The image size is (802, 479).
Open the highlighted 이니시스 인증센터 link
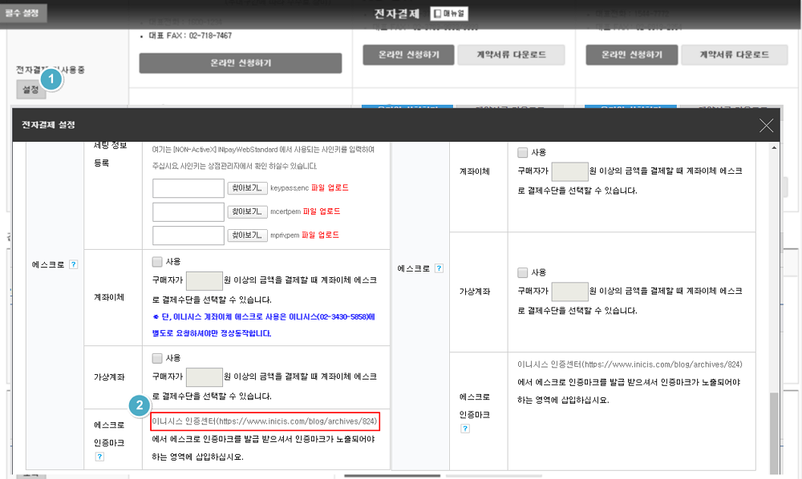264,421
